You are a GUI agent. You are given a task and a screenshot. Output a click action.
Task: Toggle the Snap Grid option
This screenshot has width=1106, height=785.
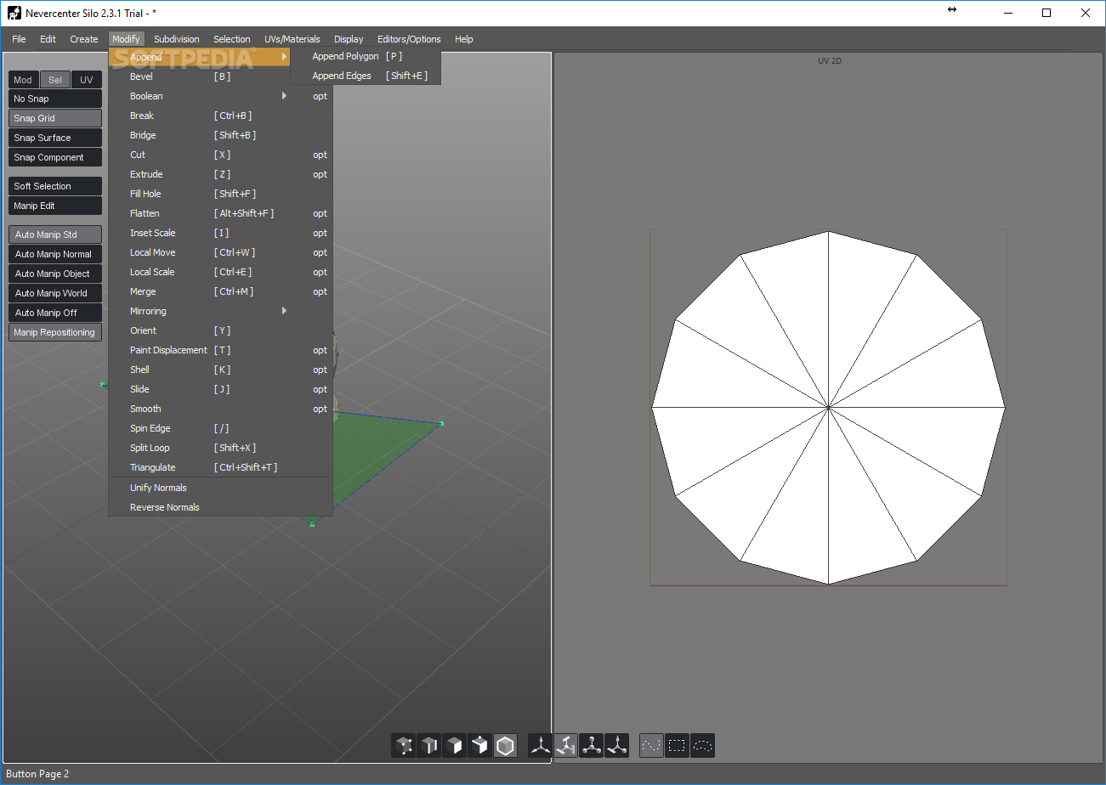[55, 118]
